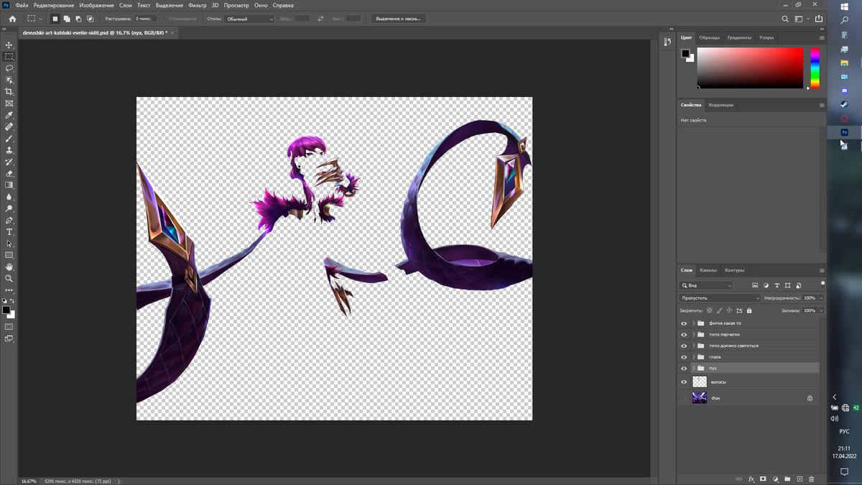
Task: Show the 'Фон' layer
Action: coord(684,397)
